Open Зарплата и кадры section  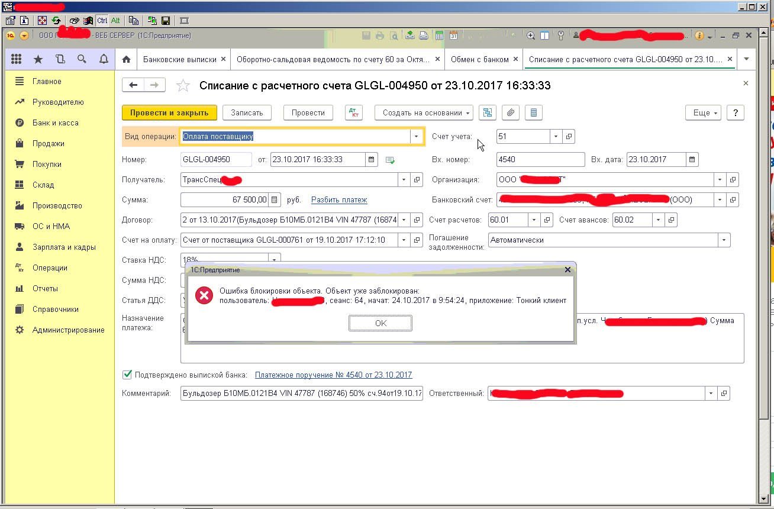click(x=64, y=247)
